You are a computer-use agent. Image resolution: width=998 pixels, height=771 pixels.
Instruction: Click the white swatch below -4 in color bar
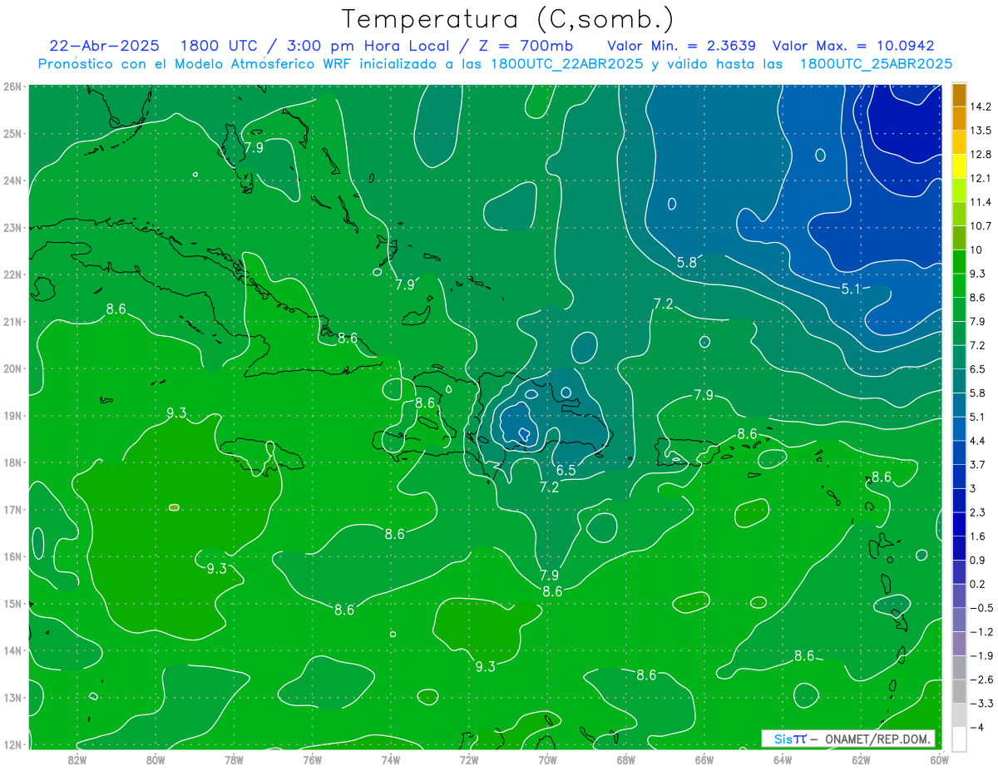click(x=959, y=739)
